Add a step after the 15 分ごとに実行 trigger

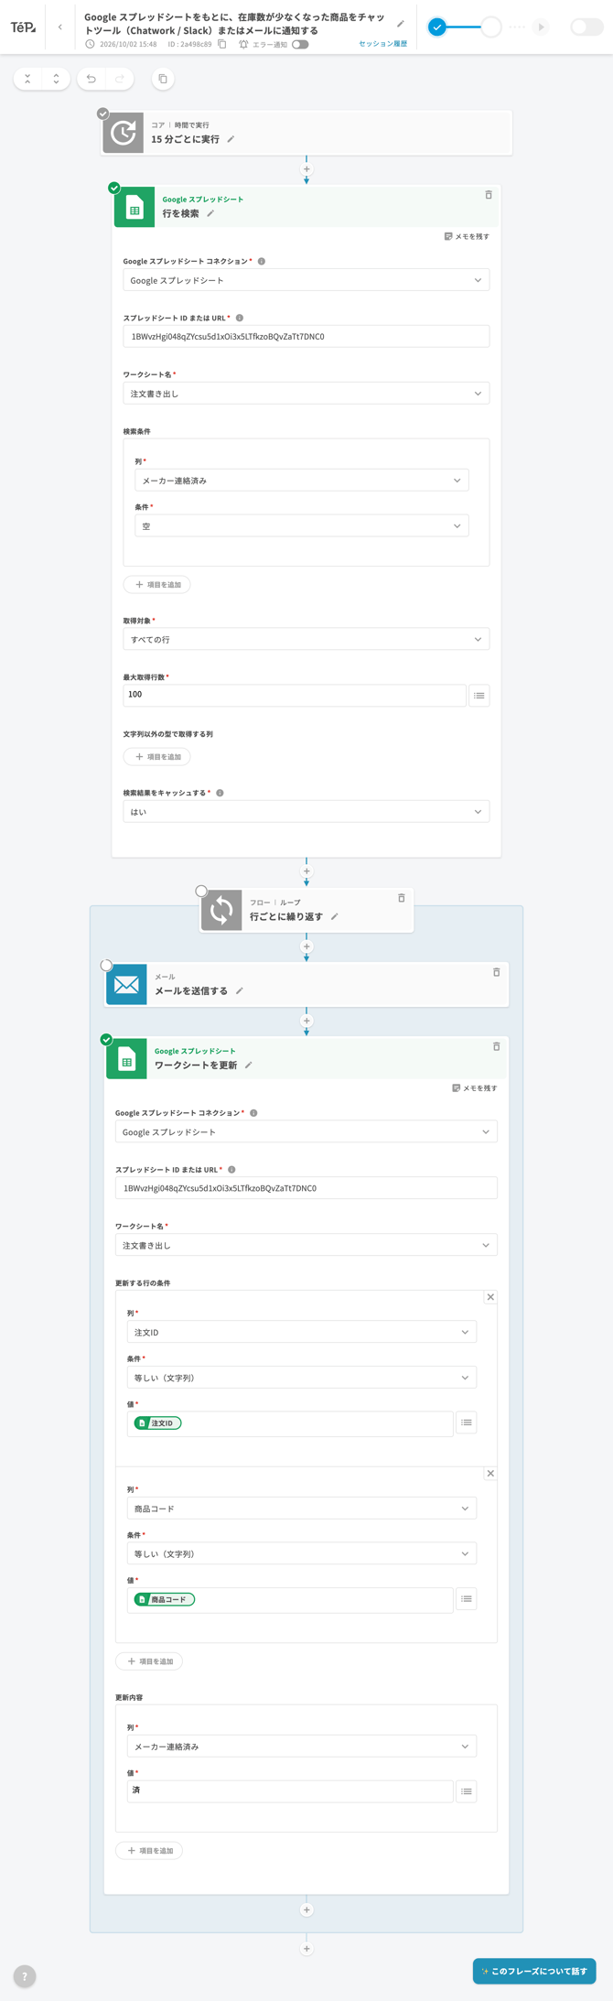[x=306, y=169]
